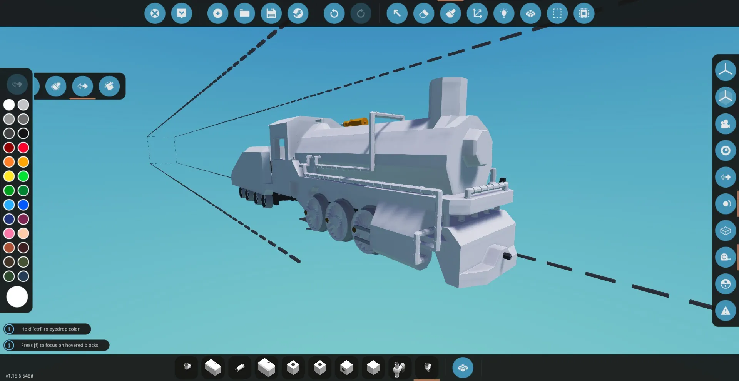Click the save floppy disk icon

click(x=271, y=13)
